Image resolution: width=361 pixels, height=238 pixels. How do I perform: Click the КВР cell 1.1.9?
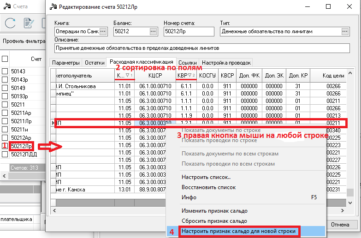pos(186,116)
